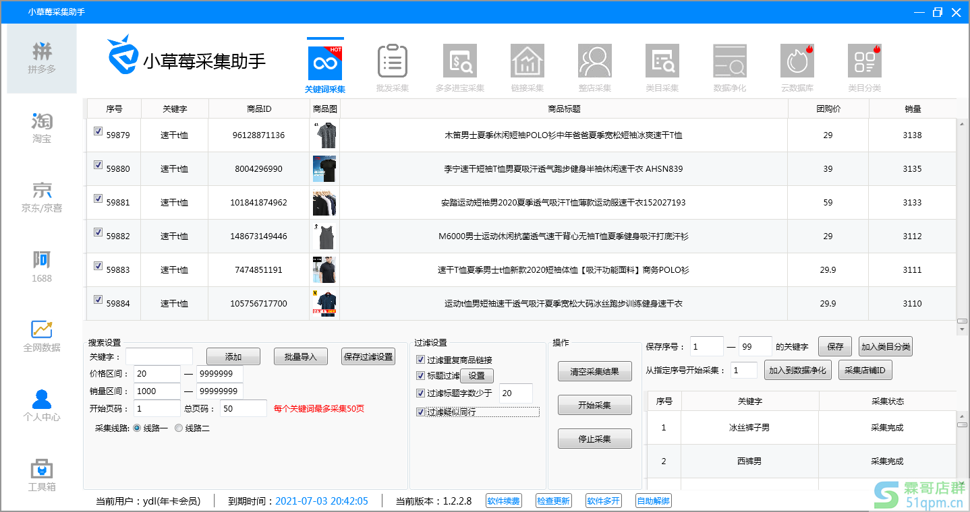This screenshot has width=970, height=512.
Task: Open 全网数据 from the sidebar
Action: point(41,336)
